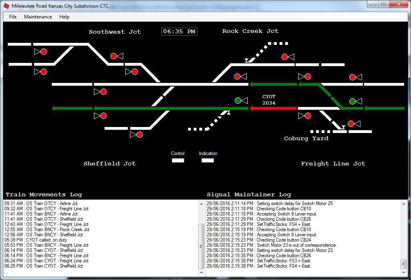The width and height of the screenshot is (411, 280).
Task: Click Signal Maintainer Log scroll down arrow
Action: (404, 272)
